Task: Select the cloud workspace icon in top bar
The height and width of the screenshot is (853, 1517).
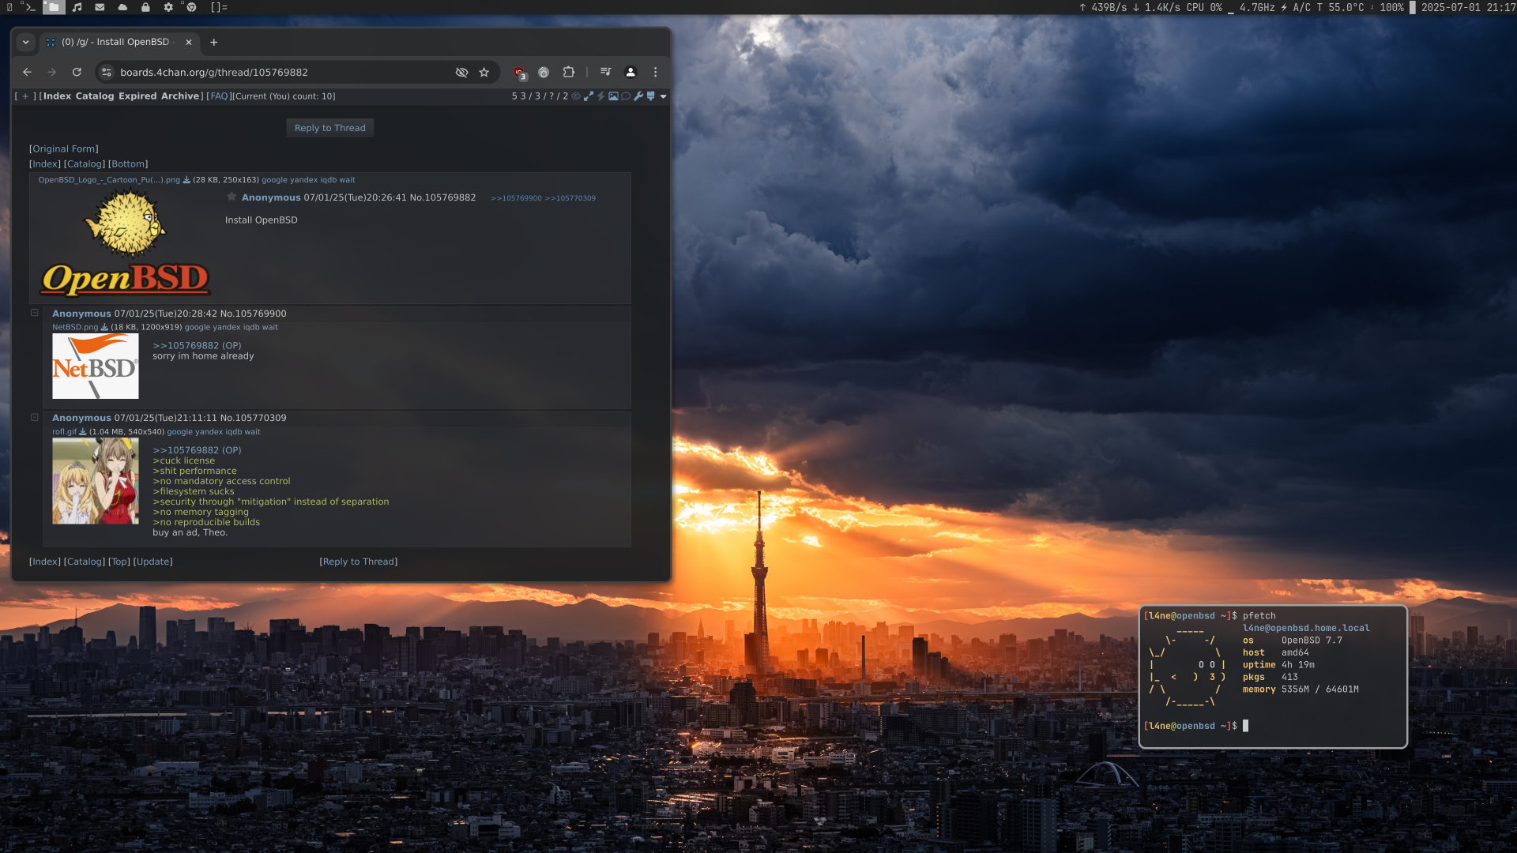Action: pyautogui.click(x=122, y=7)
